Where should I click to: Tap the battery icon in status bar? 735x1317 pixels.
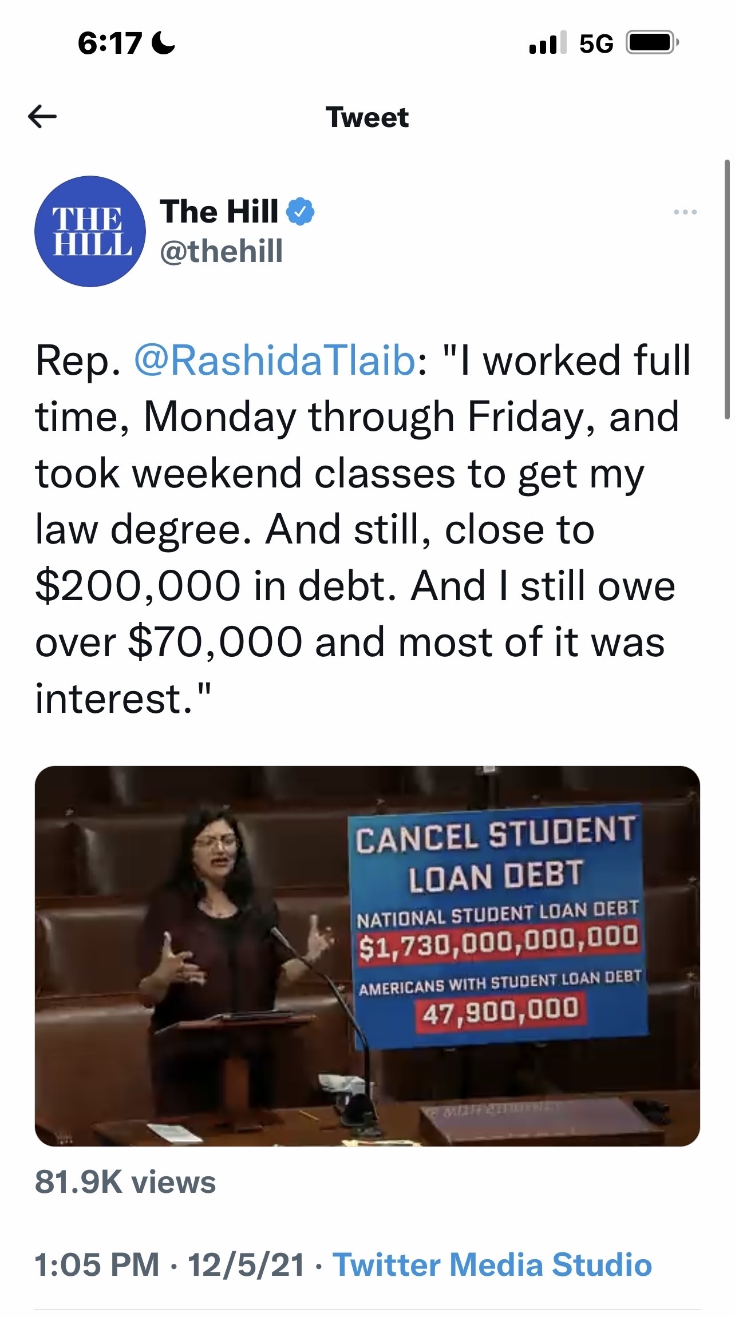click(x=652, y=43)
